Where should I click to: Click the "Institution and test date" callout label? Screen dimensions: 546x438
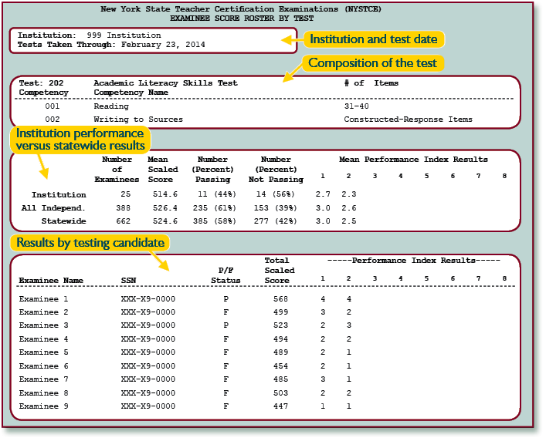[x=373, y=39]
